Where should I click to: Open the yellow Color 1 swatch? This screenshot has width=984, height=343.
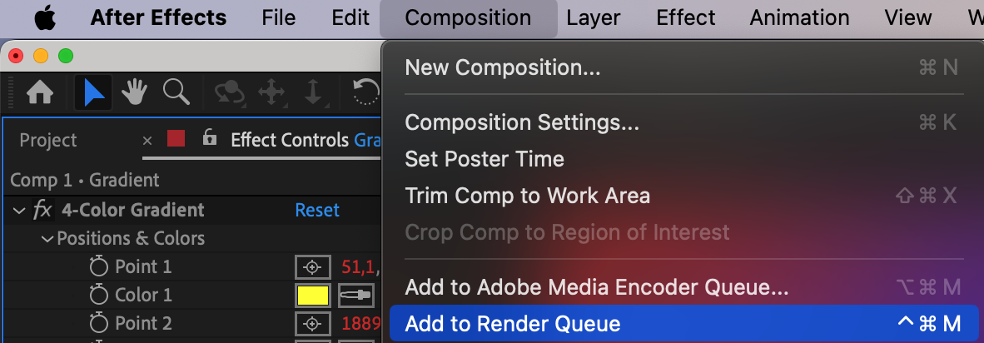[x=312, y=296]
